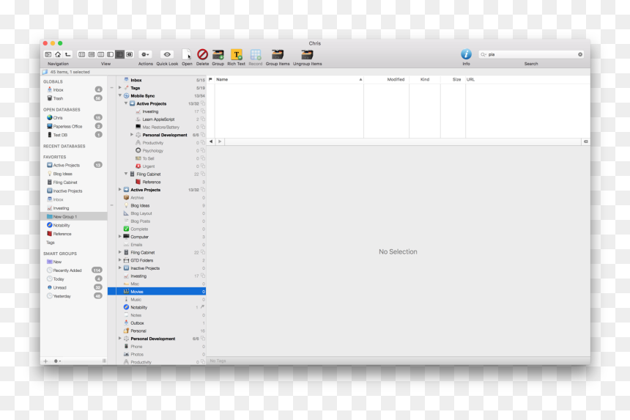
Task: Expand the Computer group
Action: pos(119,236)
